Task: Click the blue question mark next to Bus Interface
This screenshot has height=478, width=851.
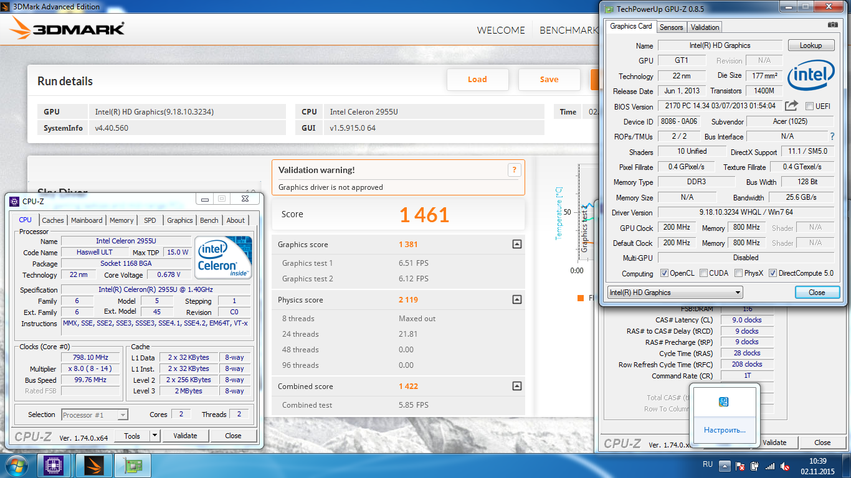Action: click(x=832, y=136)
